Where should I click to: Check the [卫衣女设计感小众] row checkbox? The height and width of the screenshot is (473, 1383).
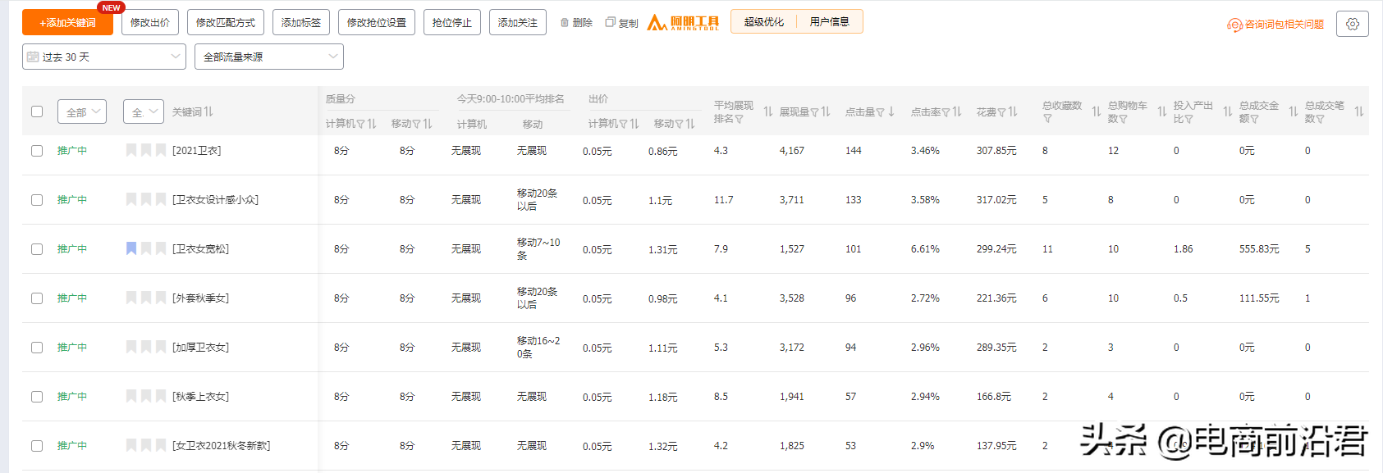(37, 200)
